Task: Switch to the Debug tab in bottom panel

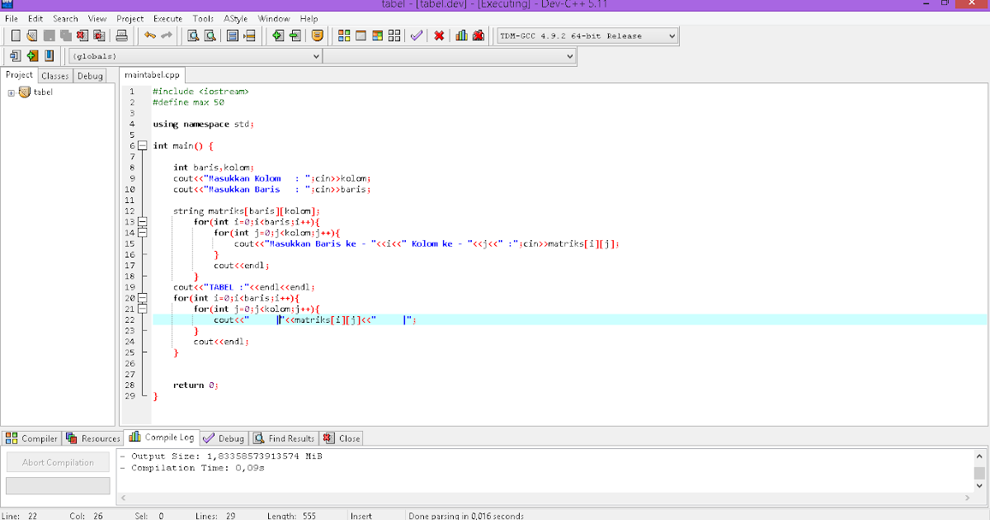Action: coord(223,437)
